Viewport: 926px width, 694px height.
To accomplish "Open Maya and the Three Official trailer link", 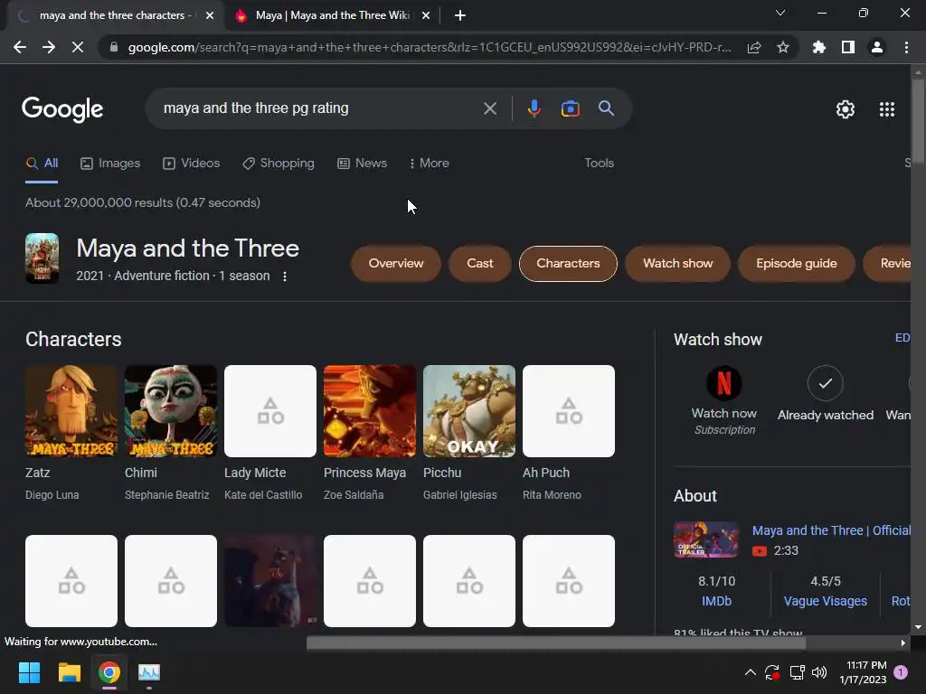I will coord(831,530).
